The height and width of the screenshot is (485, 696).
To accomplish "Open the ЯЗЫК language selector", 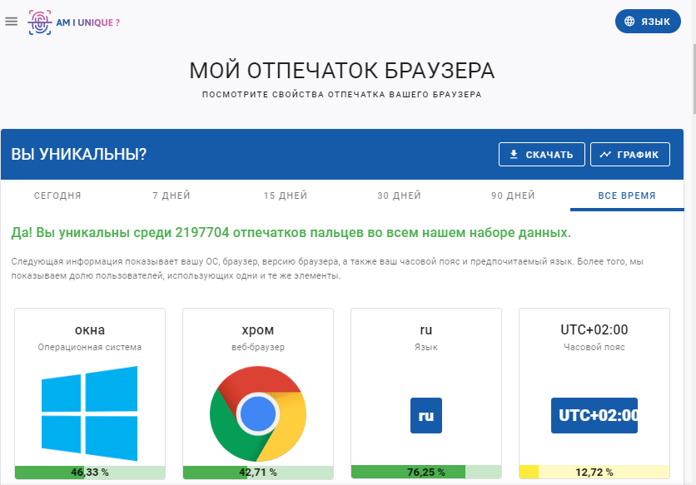I will coord(648,22).
